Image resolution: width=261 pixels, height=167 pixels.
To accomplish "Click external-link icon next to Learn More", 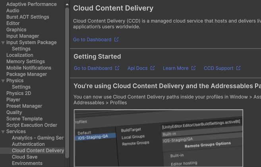I will coord(193,68).
